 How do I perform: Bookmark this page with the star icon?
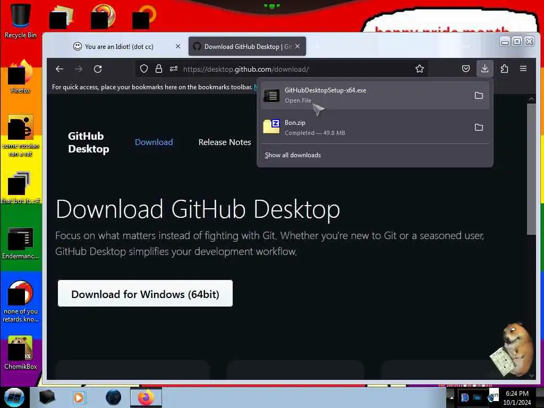(420, 69)
